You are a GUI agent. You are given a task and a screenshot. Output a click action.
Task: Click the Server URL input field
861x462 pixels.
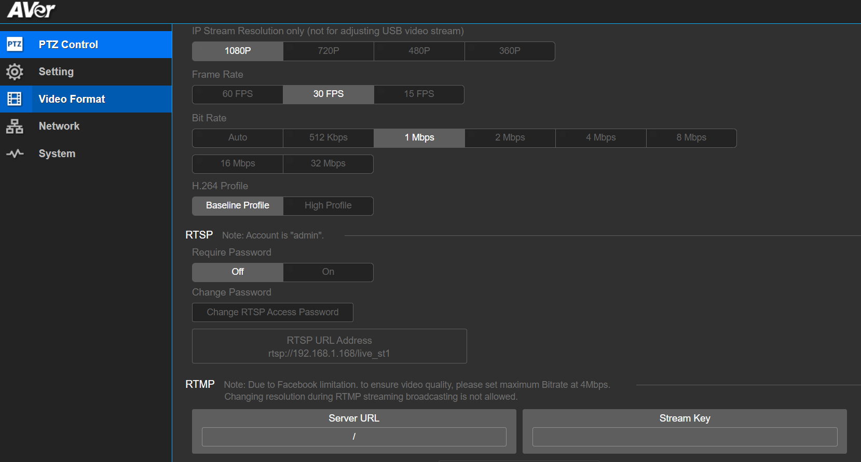pyautogui.click(x=354, y=437)
